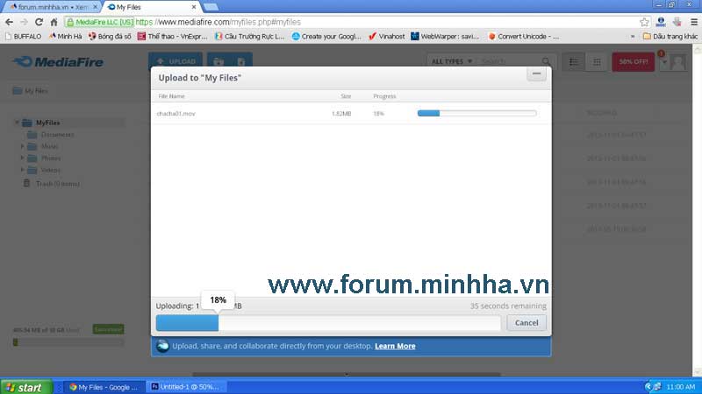
Task: Expand the Music folder arrow
Action: [23, 146]
